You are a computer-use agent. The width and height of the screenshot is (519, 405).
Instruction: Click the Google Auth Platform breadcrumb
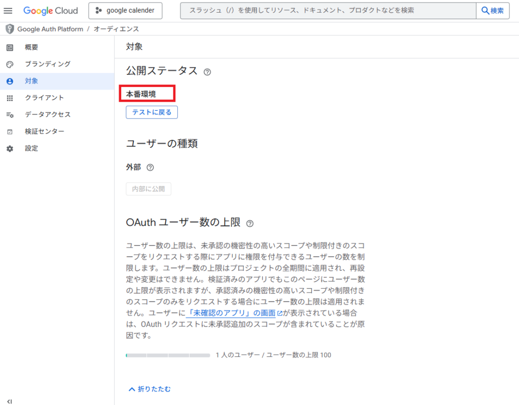[x=50, y=29]
